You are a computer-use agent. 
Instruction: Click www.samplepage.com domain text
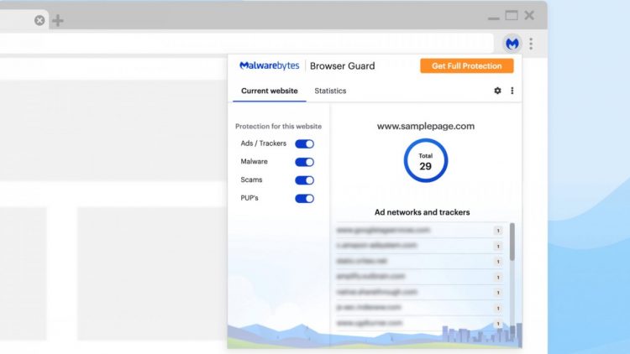coord(426,126)
